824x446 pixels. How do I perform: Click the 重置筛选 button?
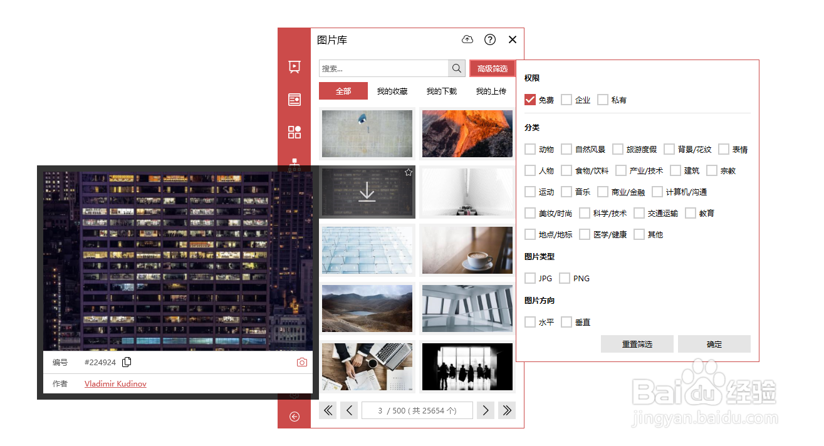(637, 344)
